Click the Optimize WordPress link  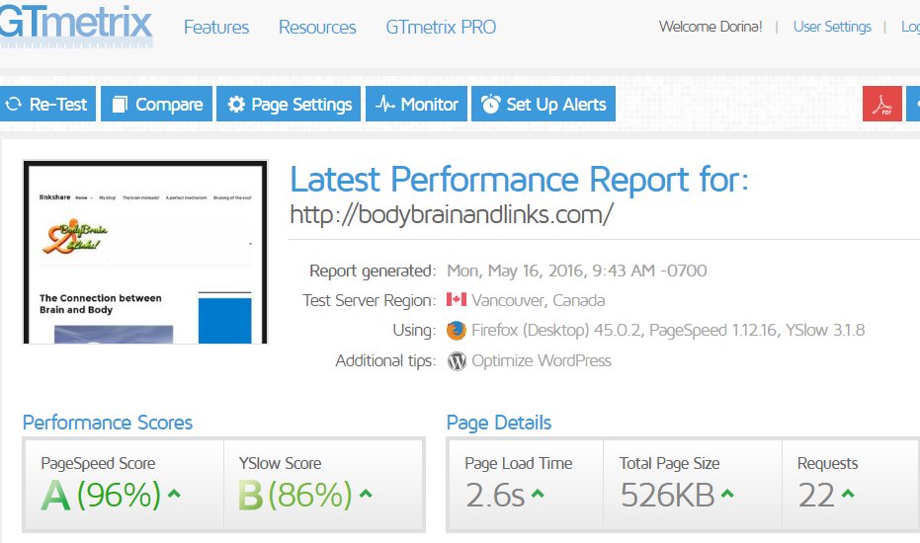pyautogui.click(x=541, y=360)
